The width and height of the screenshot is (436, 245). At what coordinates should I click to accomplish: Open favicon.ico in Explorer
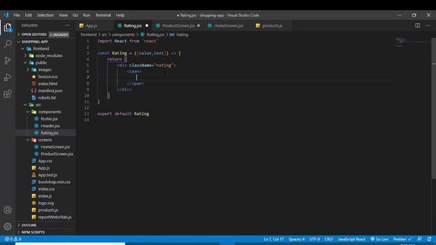[48, 77]
